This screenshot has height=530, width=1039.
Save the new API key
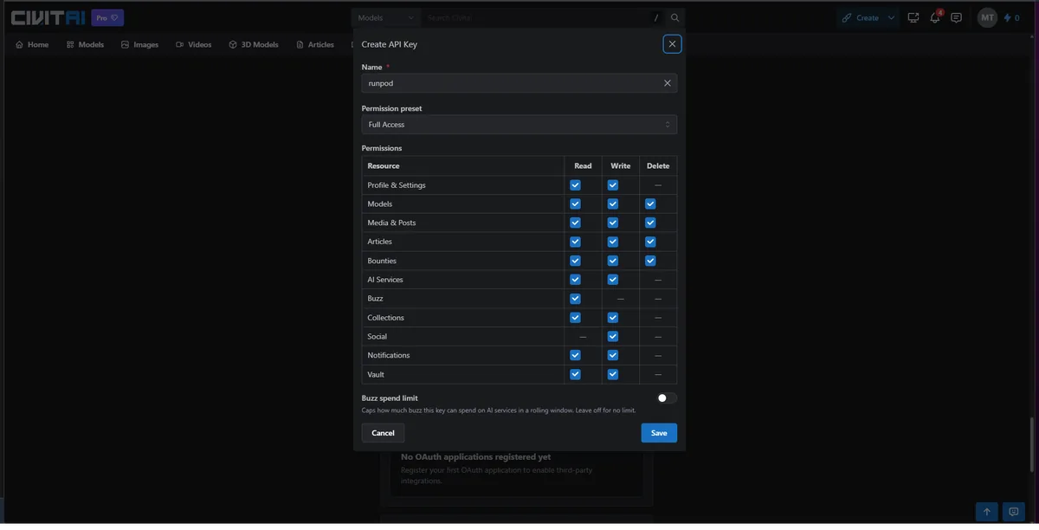[659, 433]
